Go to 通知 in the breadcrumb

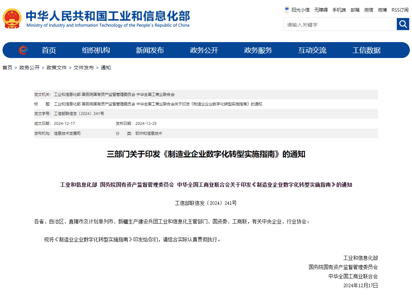pyautogui.click(x=106, y=68)
